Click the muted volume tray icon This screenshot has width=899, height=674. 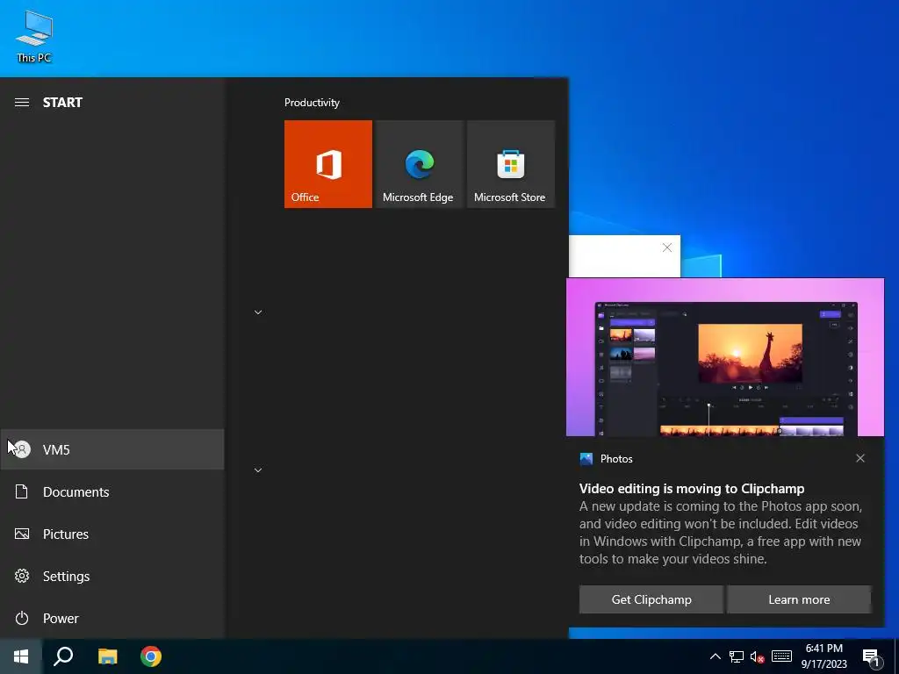coord(758,656)
